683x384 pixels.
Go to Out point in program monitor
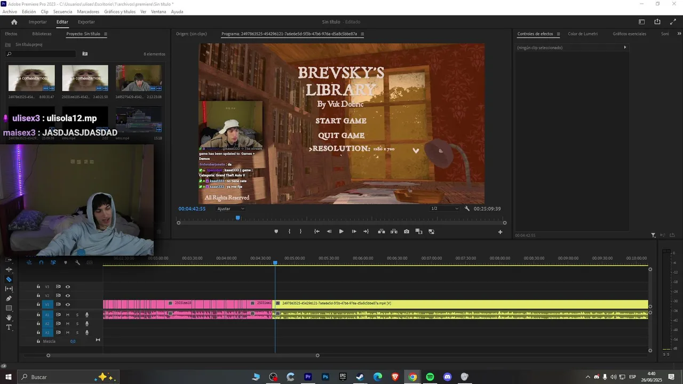[366, 231]
